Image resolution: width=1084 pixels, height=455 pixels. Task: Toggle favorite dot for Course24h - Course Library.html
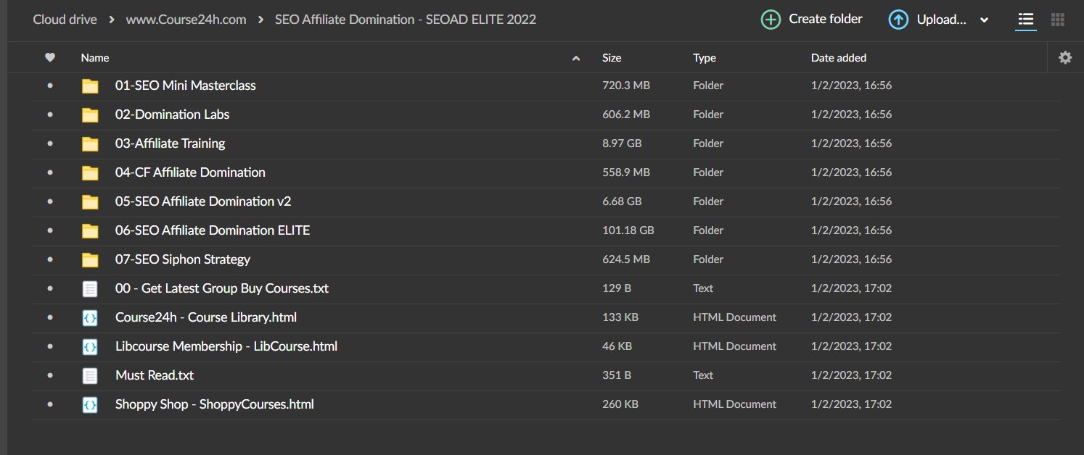pos(50,317)
